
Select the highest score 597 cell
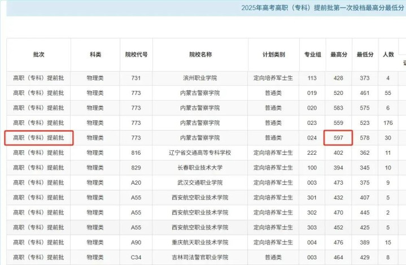pos(338,138)
